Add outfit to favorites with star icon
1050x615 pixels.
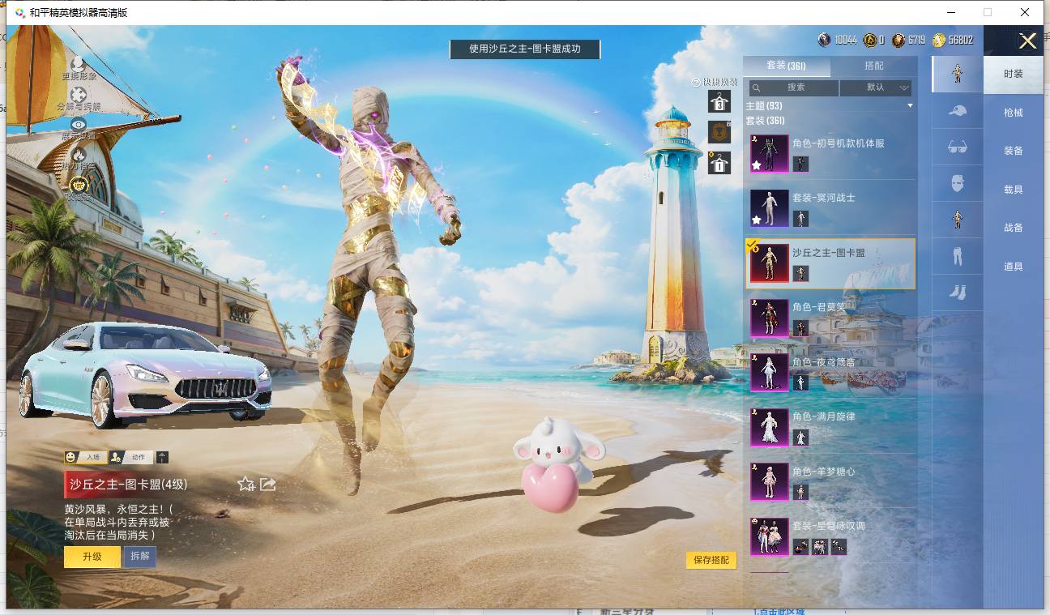click(x=245, y=484)
